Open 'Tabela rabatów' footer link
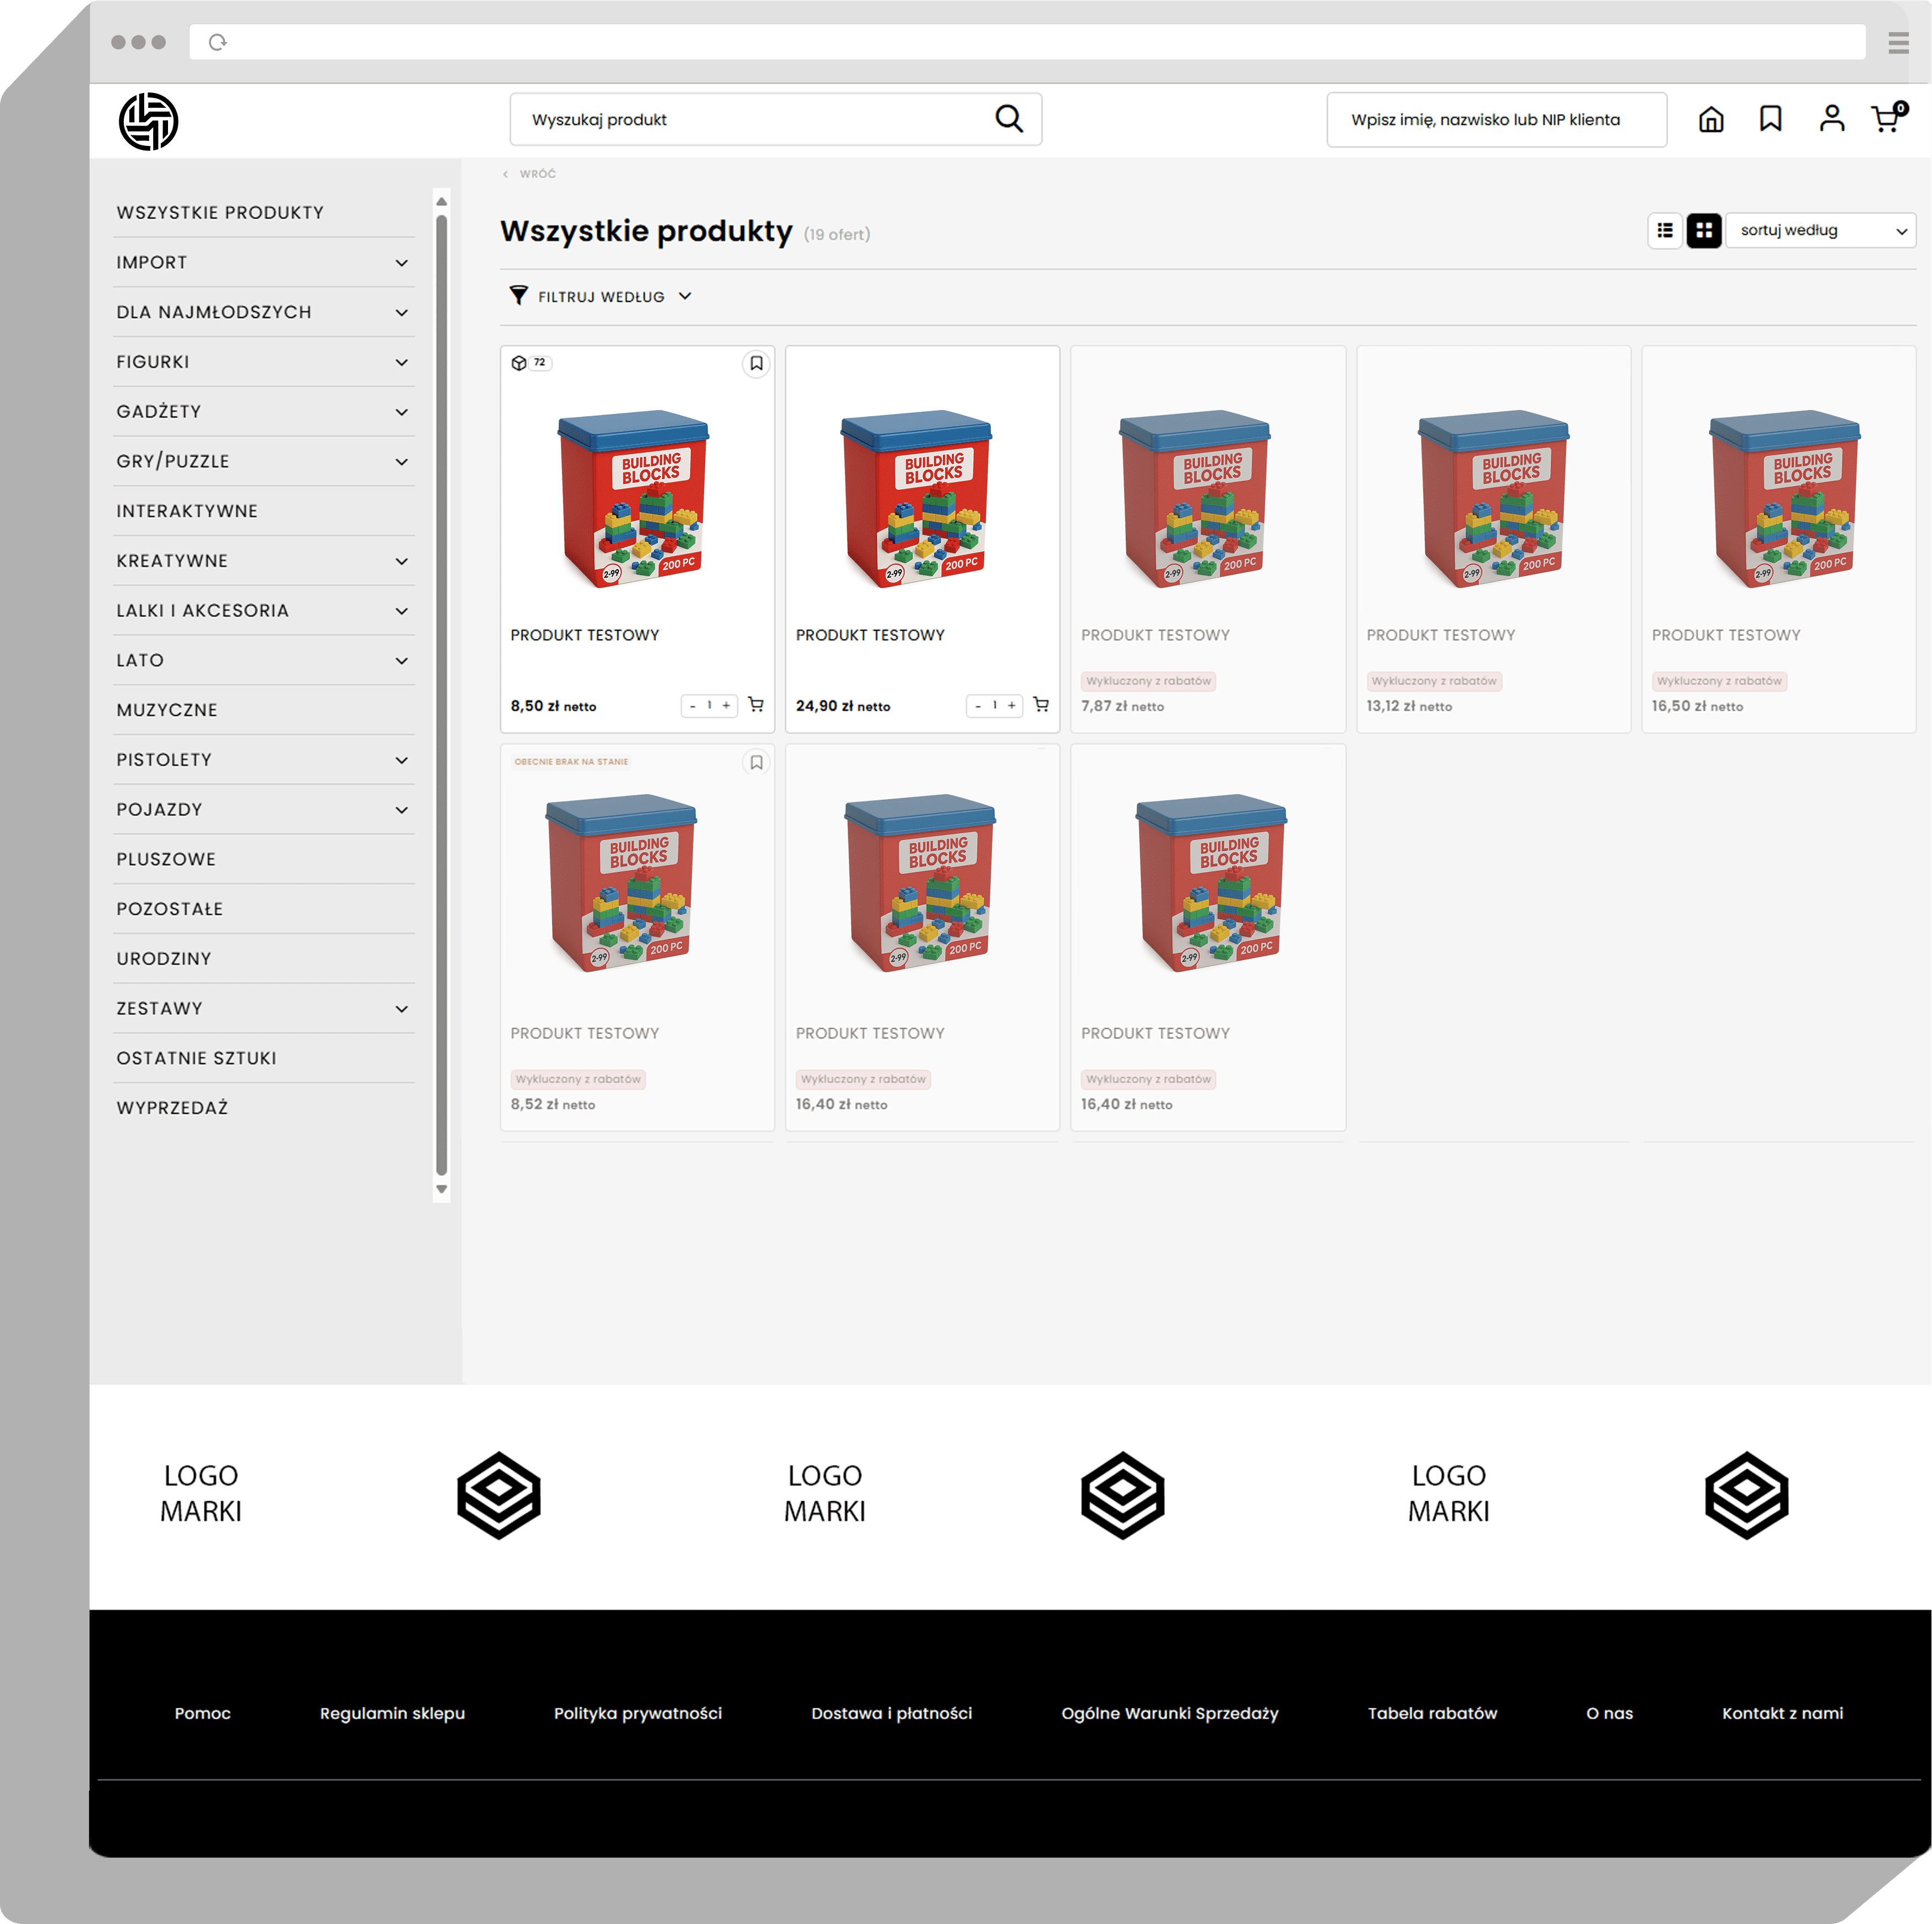 tap(1432, 1713)
